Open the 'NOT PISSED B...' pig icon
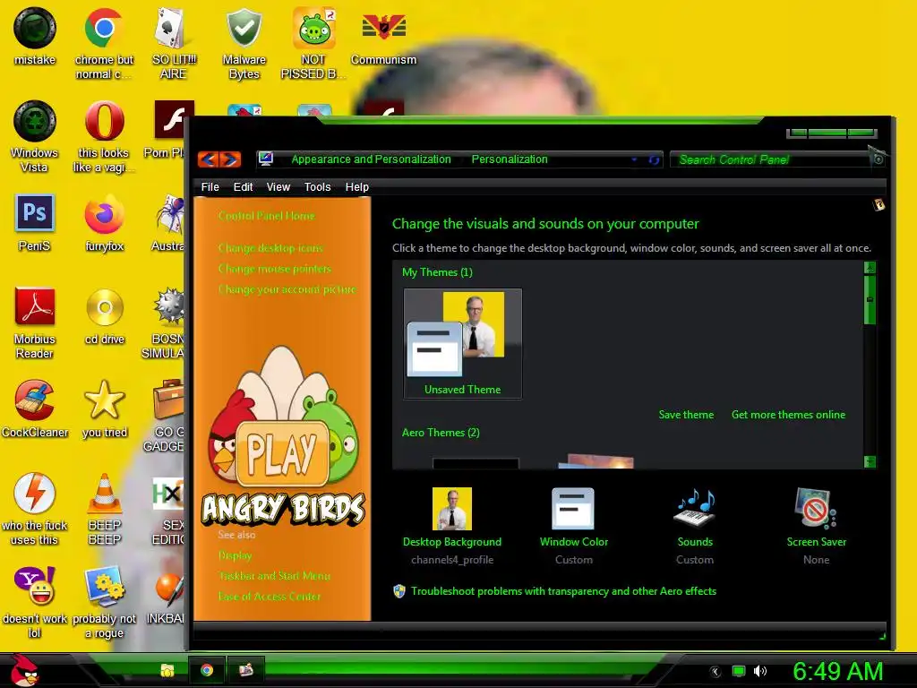917x688 pixels. (313, 42)
